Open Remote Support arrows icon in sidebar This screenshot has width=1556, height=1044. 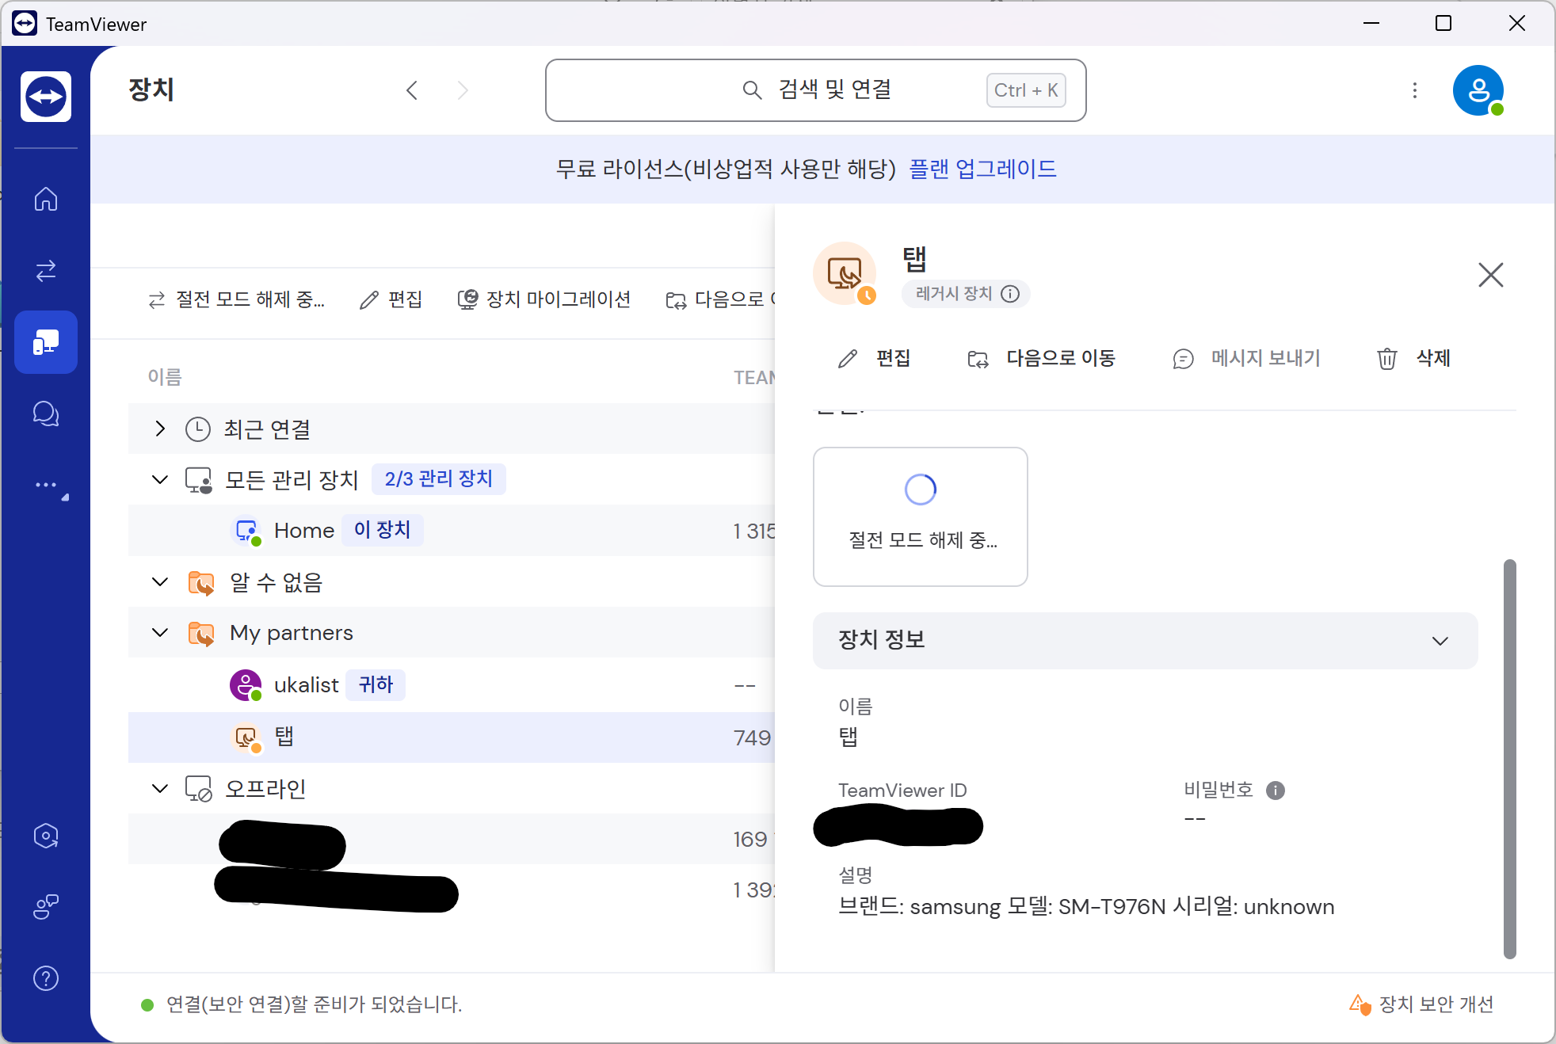tap(46, 271)
